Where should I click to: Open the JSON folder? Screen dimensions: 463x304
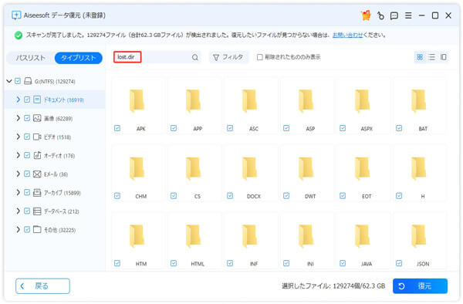coord(419,236)
